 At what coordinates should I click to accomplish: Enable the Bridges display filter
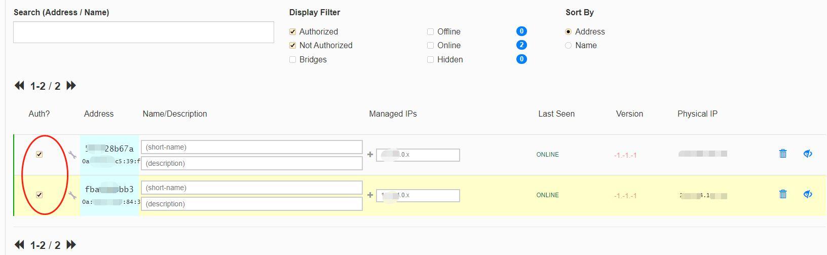pos(293,60)
